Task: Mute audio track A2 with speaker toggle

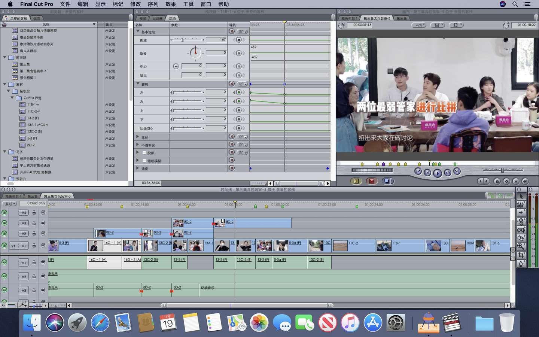Action: 4,276
